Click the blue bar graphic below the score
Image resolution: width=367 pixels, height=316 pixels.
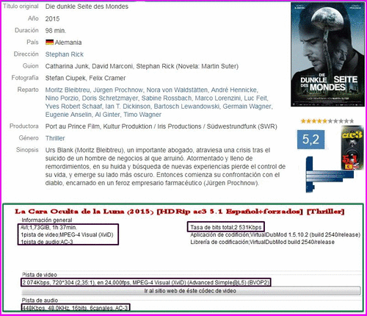point(330,174)
